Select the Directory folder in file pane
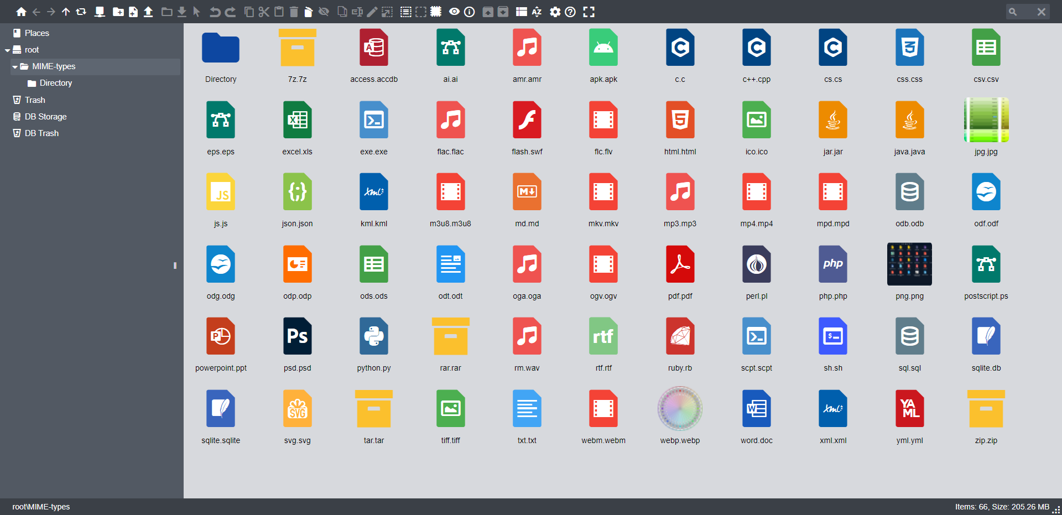Viewport: 1062px width, 515px height. point(221,55)
